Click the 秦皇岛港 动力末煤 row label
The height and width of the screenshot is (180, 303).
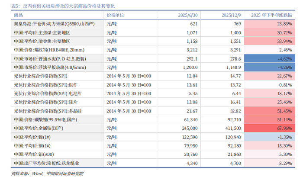[x=54, y=24]
